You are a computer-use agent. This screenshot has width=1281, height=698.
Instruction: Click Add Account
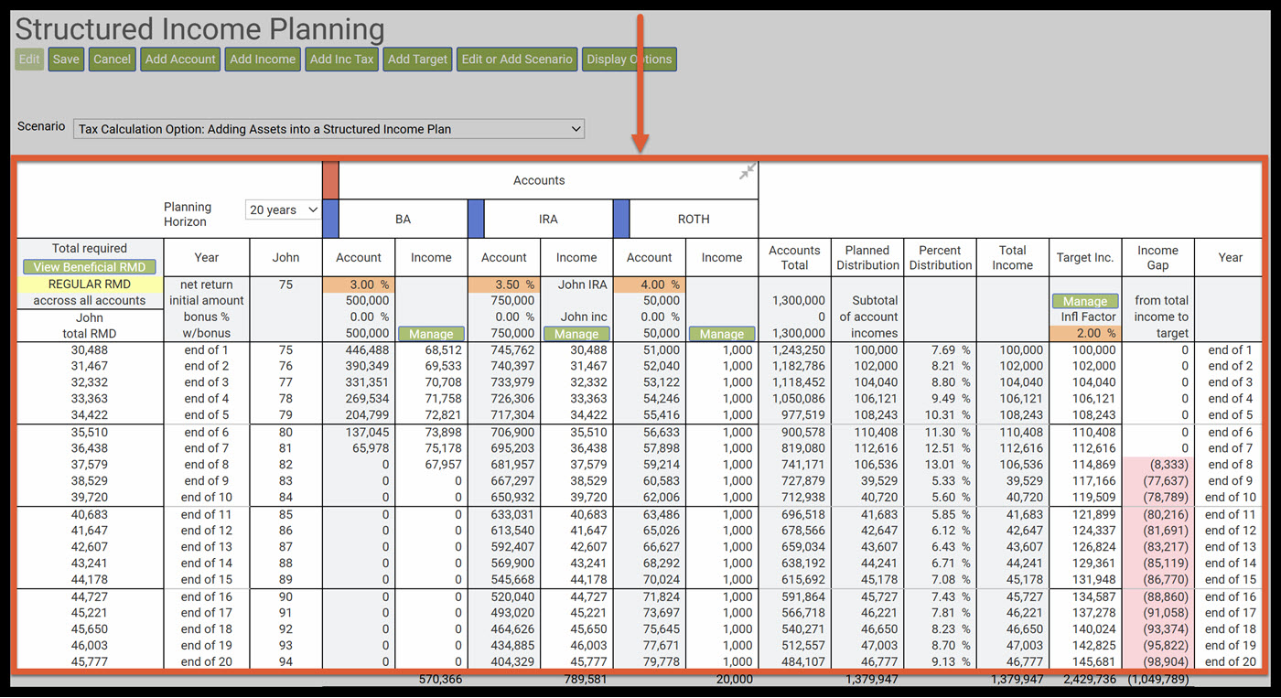point(181,59)
